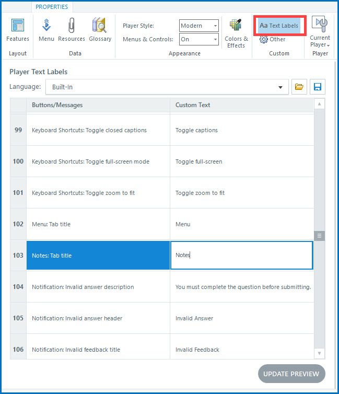Click the scrollbar up arrow
339x394 pixels.
pyautogui.click(x=320, y=104)
